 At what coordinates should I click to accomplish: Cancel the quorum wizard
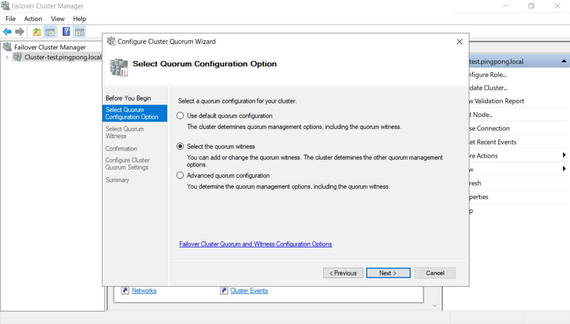435,273
